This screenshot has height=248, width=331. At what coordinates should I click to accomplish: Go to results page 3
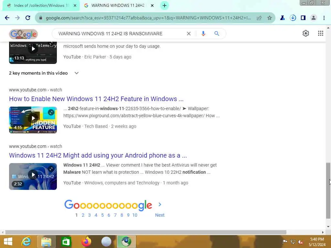pos(90,215)
